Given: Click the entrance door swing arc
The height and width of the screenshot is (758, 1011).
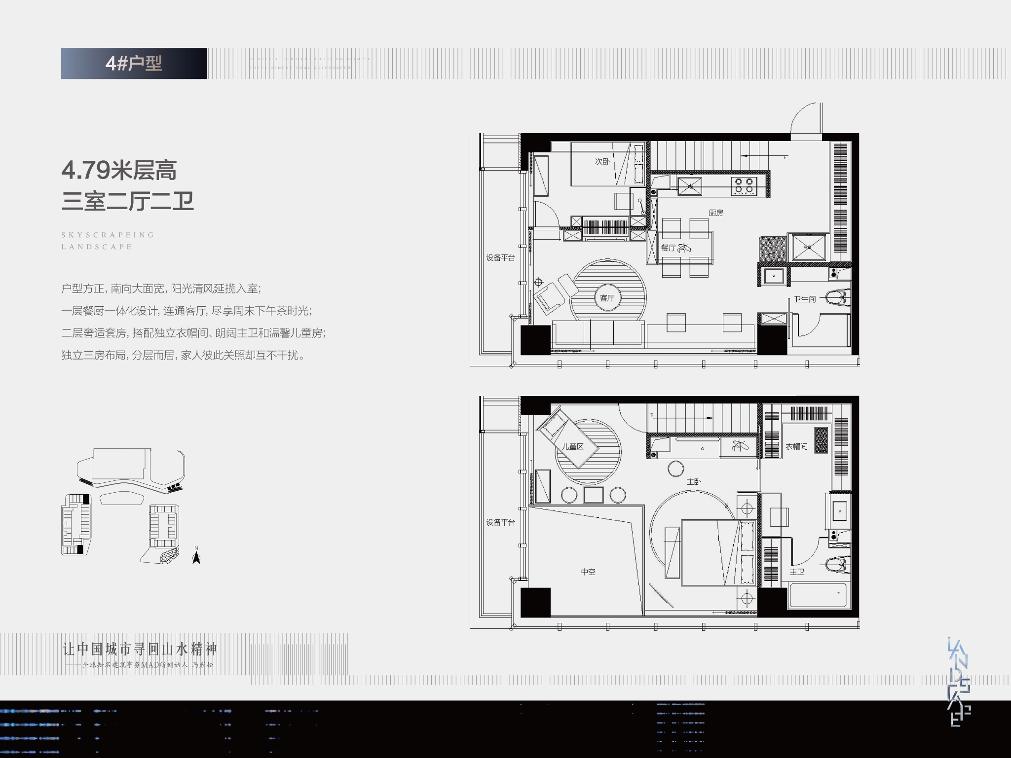Looking at the screenshot, I should click(806, 118).
